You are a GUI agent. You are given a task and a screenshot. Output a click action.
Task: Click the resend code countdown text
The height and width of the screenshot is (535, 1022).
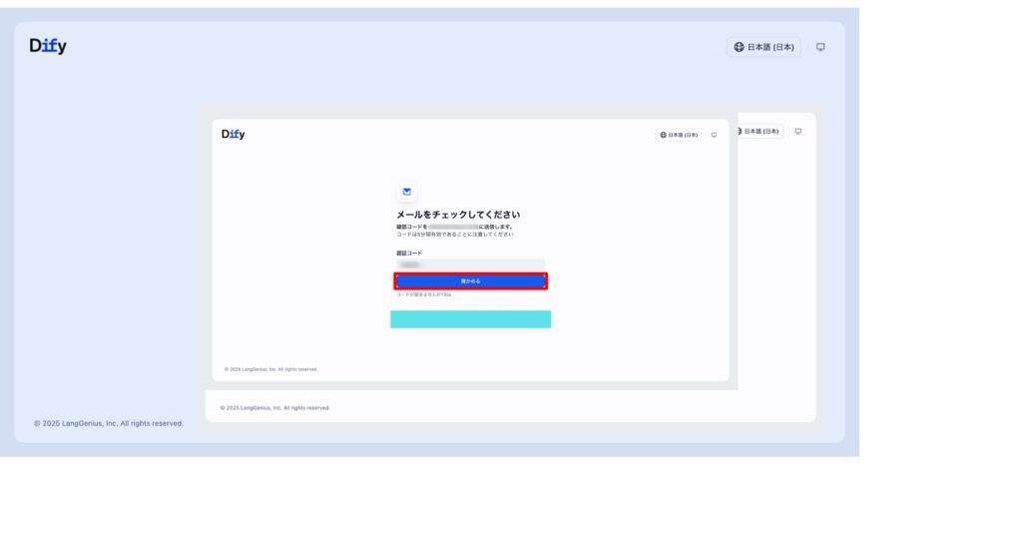tap(417, 294)
